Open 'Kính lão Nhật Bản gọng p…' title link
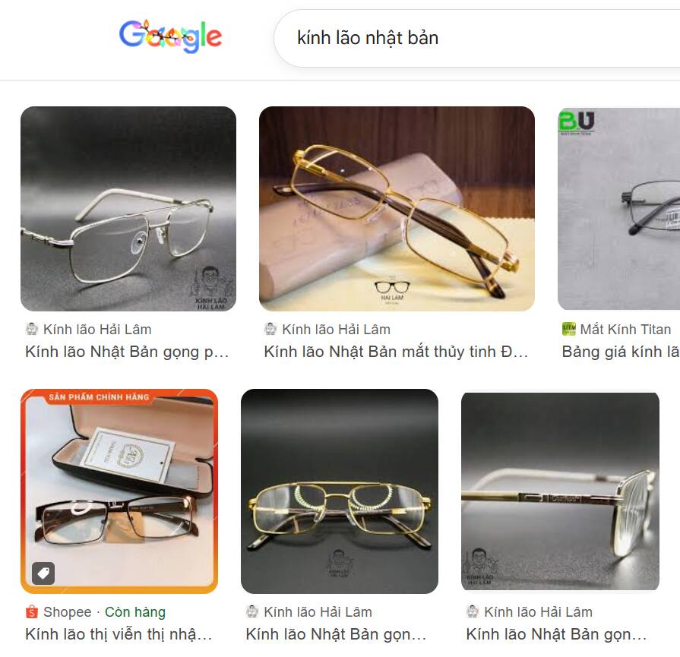 pos(127,352)
